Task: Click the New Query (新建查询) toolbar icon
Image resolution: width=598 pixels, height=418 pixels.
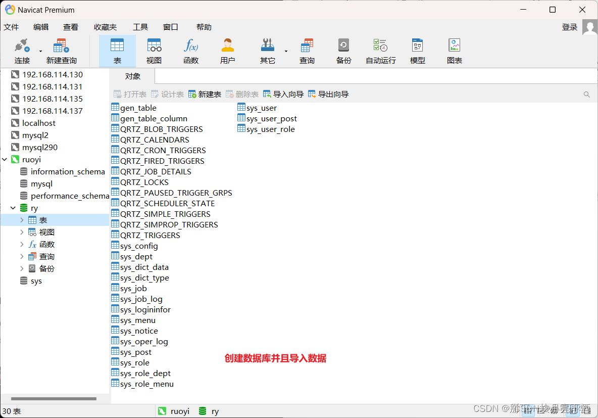Action: pyautogui.click(x=62, y=51)
